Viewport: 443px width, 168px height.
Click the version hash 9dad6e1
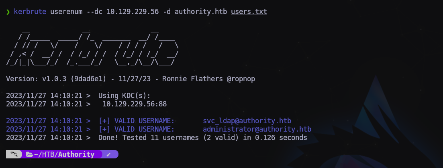click(88, 79)
